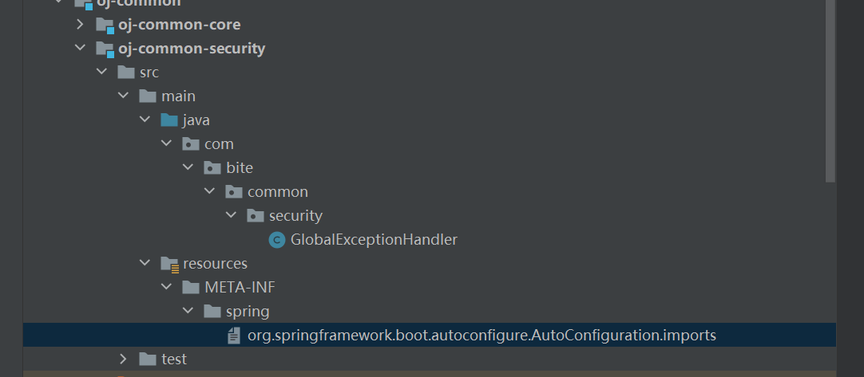Click the resources folder icon

pyautogui.click(x=170, y=264)
